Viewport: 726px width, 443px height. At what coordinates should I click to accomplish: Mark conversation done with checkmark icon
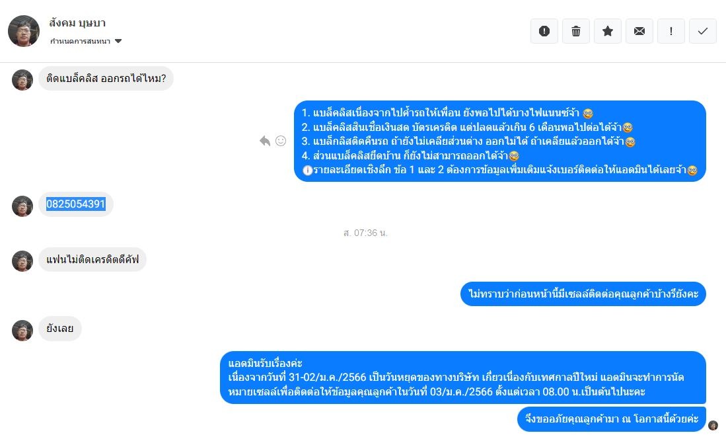pos(703,31)
